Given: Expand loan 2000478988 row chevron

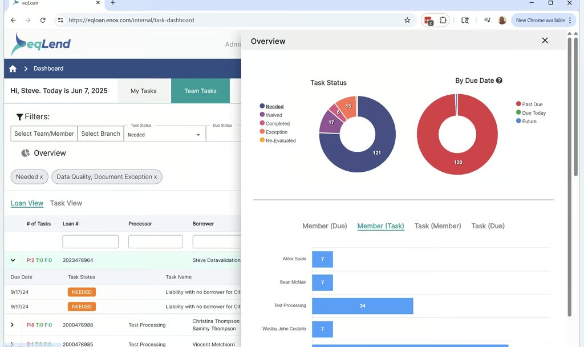Looking at the screenshot, I should coord(13,325).
